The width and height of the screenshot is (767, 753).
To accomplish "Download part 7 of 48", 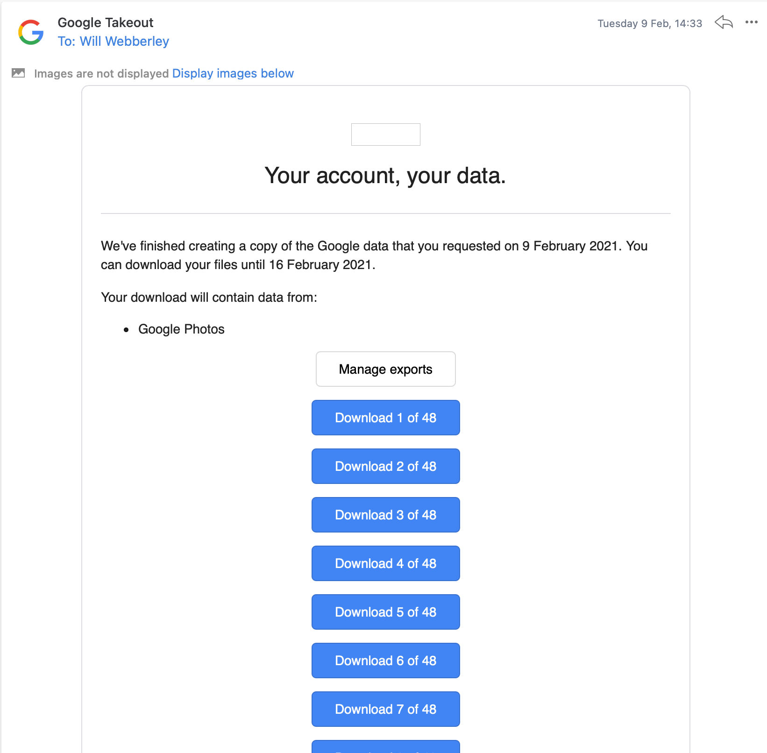I will pos(385,709).
